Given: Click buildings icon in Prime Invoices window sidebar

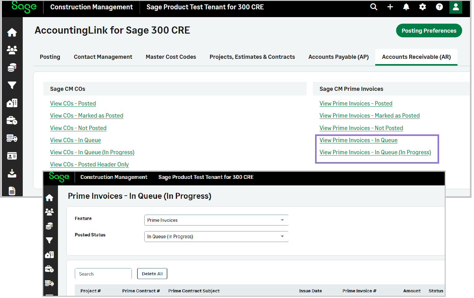Looking at the screenshot, I should pyautogui.click(x=50, y=255).
